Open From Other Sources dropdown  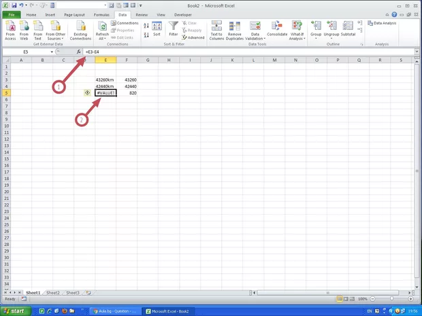pyautogui.click(x=55, y=31)
